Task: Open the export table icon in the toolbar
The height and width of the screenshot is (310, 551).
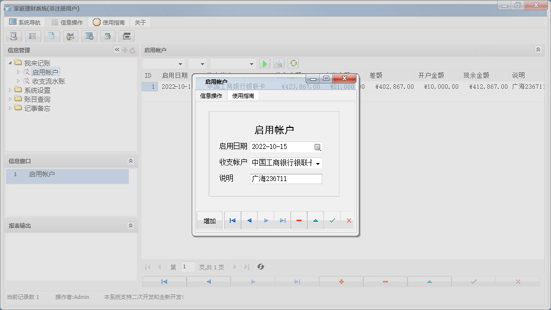Action: coord(108,36)
